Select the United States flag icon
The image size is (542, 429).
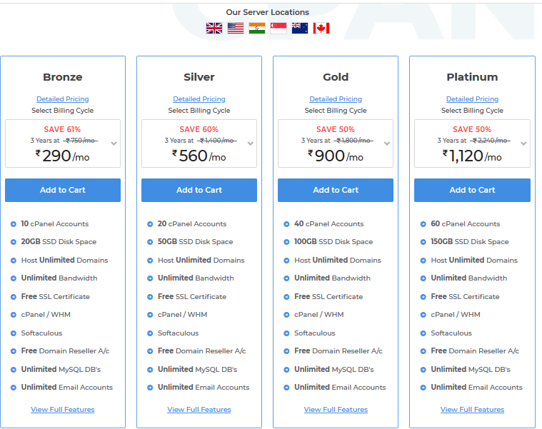236,29
